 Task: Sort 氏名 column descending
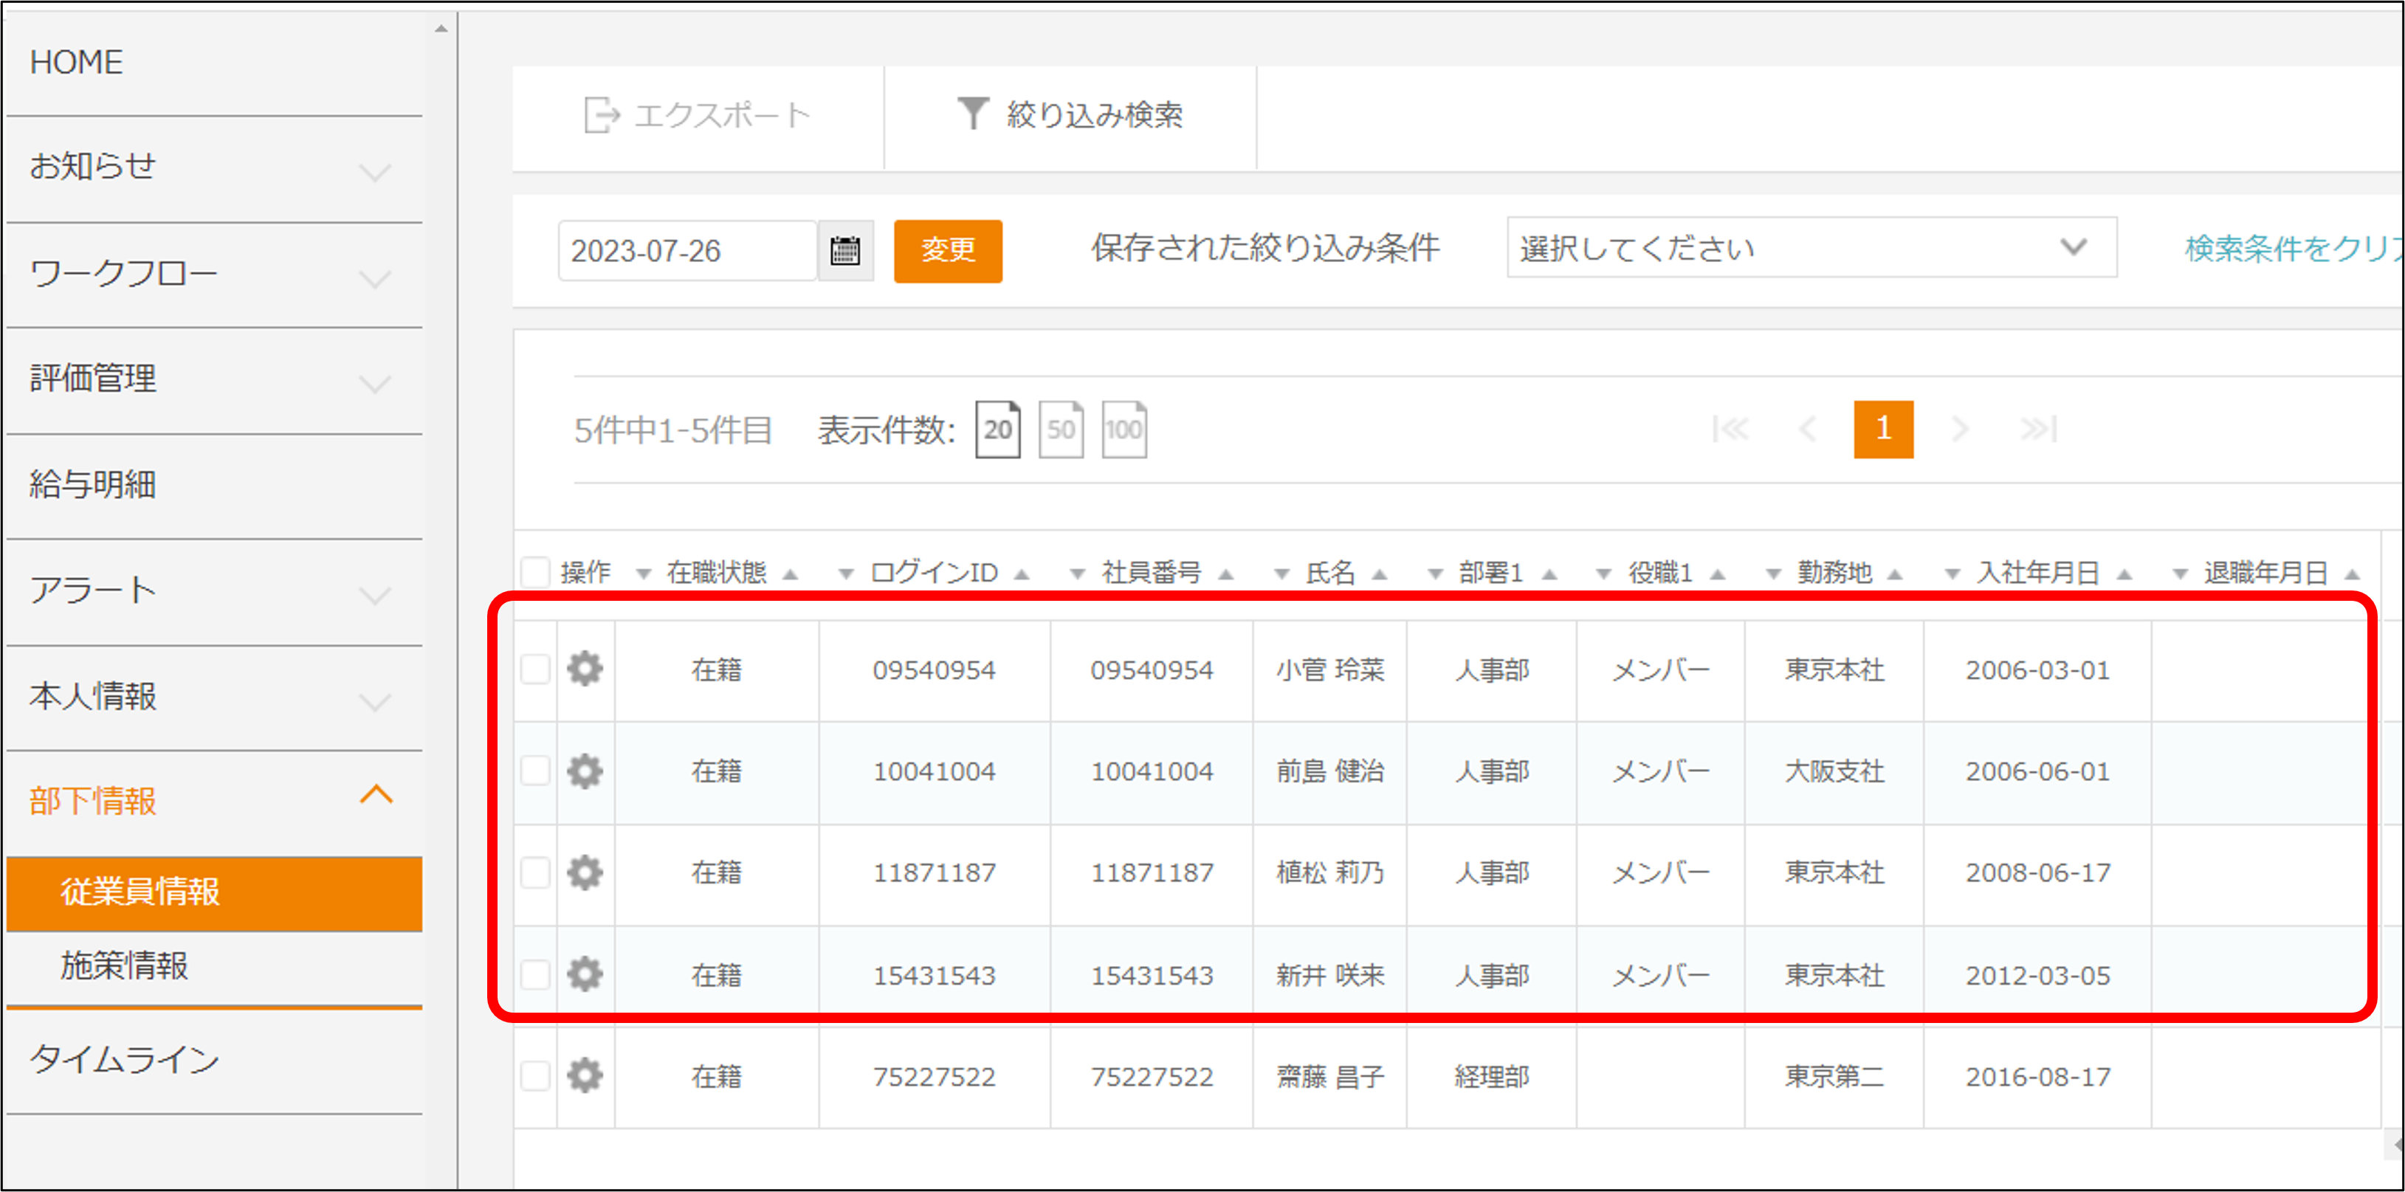(1282, 574)
